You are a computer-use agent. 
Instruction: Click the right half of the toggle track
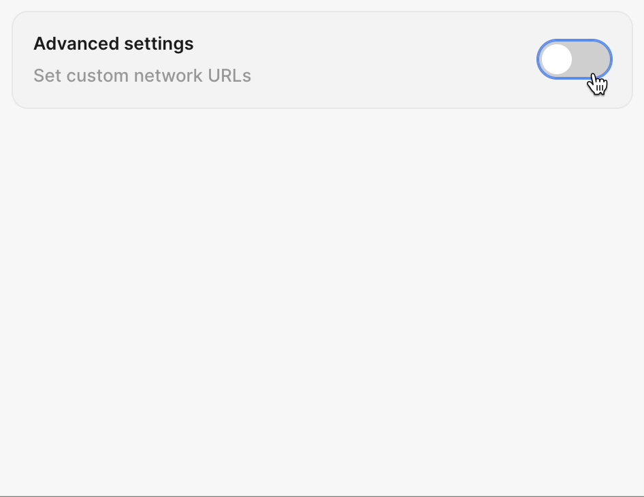592,59
